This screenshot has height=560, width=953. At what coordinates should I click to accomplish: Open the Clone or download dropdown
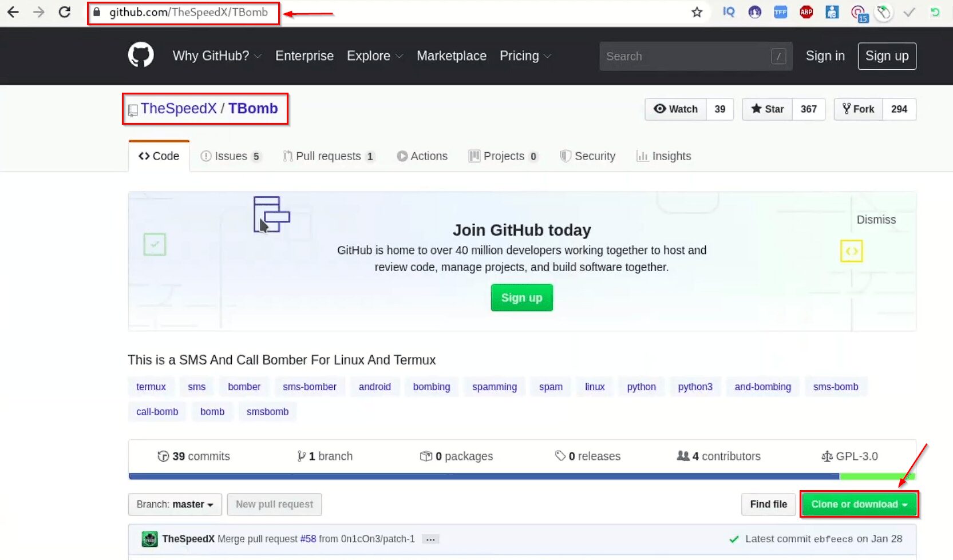coord(859,505)
